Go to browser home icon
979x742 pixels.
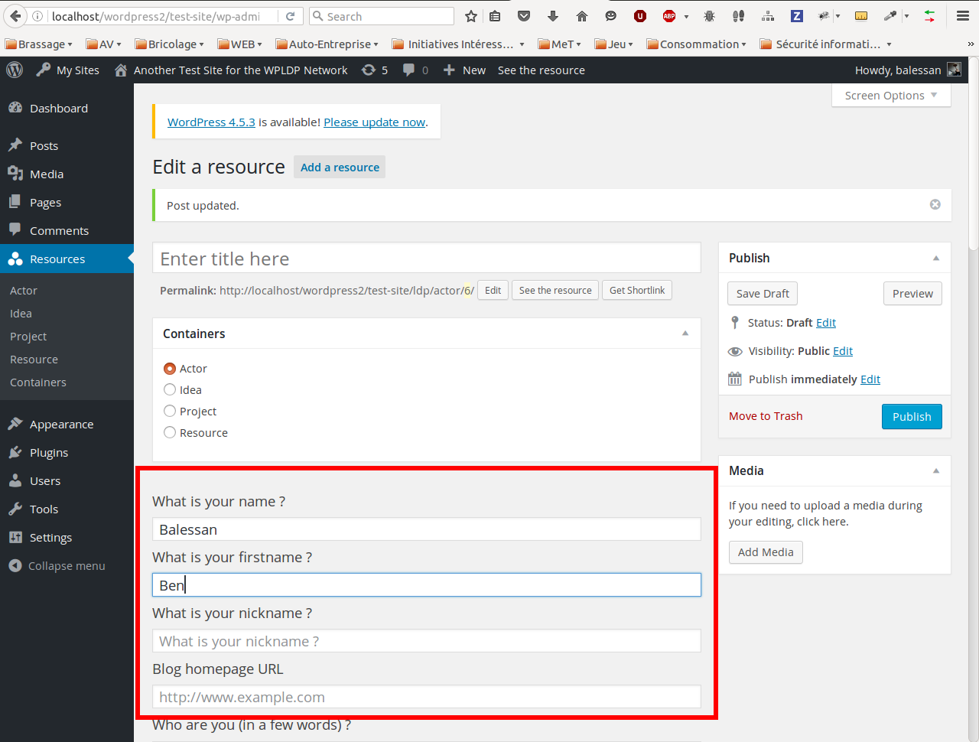[582, 16]
